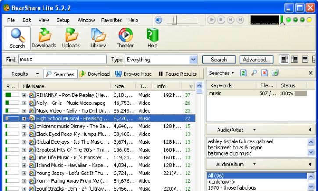Open the Theater page
Viewport: 318px width, 191px height.
(125, 38)
